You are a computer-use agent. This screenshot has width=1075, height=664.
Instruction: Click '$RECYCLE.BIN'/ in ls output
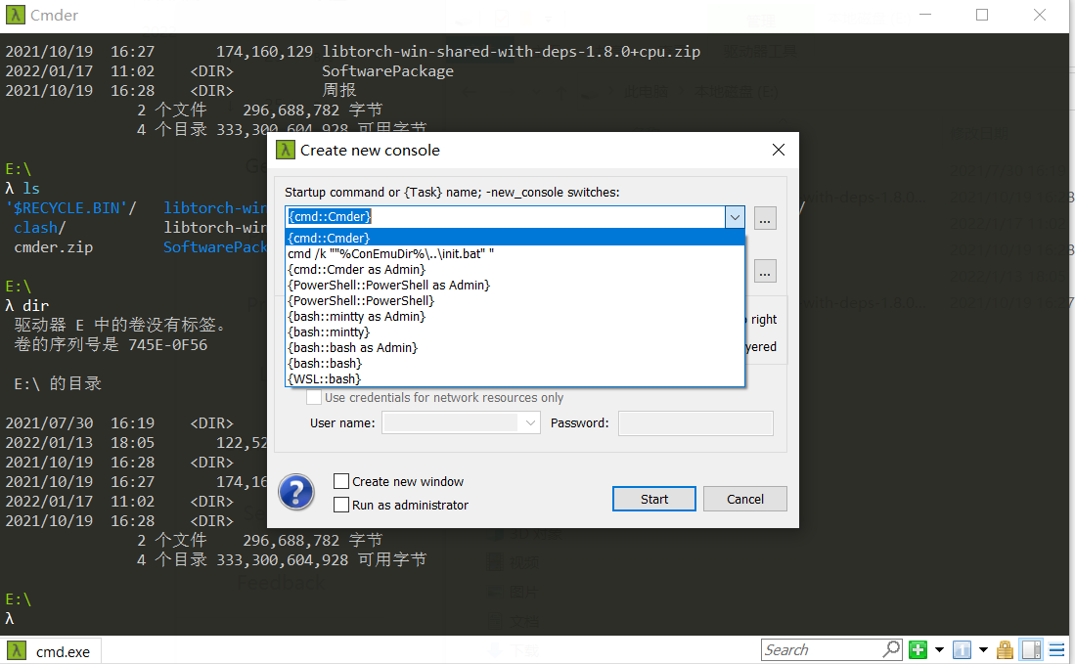coord(71,207)
